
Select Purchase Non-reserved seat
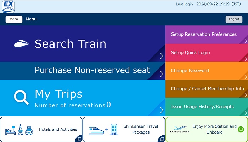point(92,70)
